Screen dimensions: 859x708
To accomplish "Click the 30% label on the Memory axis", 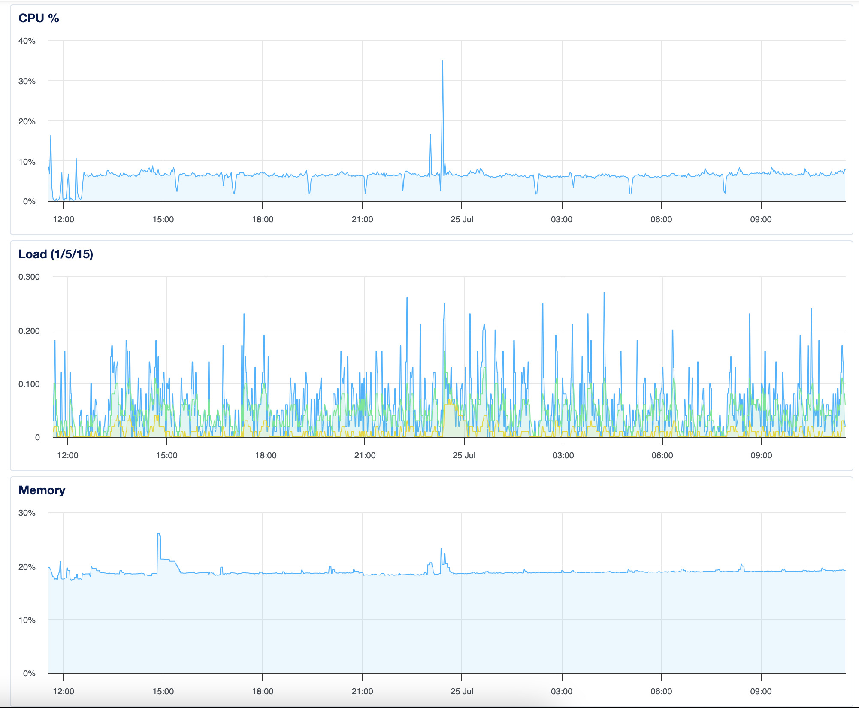I will coord(27,513).
